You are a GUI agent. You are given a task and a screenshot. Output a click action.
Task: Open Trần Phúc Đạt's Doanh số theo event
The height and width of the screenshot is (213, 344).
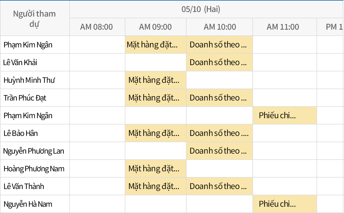219,98
